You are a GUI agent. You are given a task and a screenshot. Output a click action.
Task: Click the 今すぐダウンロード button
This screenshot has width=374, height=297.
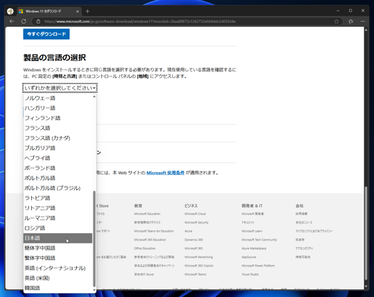click(x=46, y=34)
